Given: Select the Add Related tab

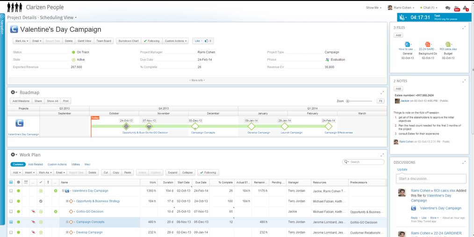Looking at the screenshot, I should coord(36,164).
